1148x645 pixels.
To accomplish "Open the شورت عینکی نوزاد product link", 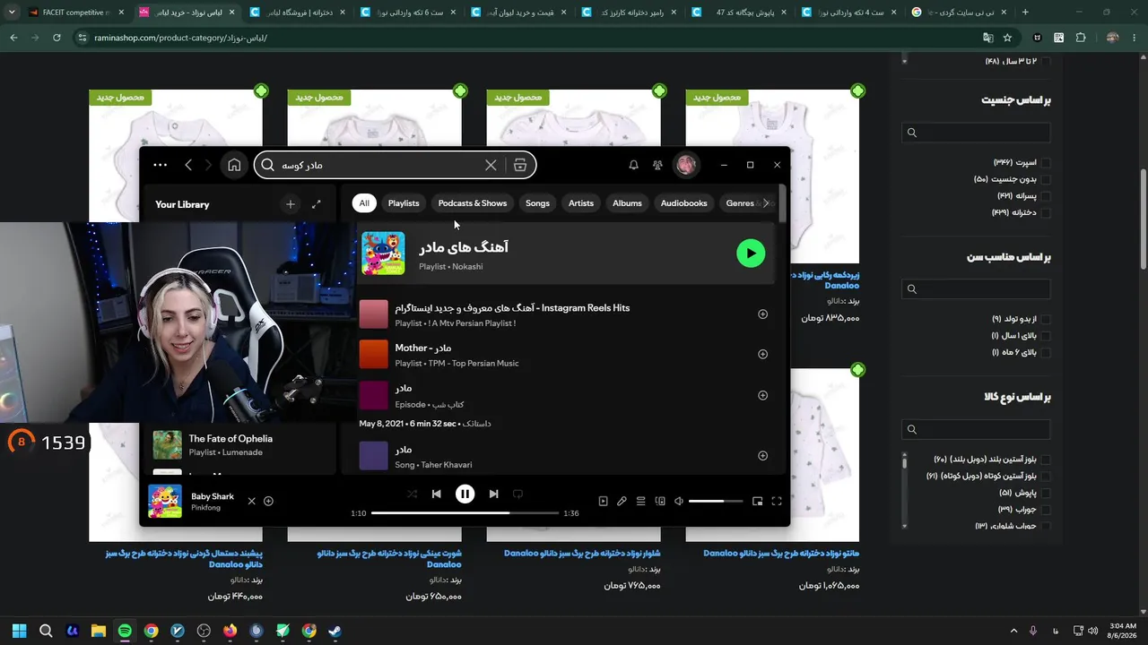I will point(389,559).
